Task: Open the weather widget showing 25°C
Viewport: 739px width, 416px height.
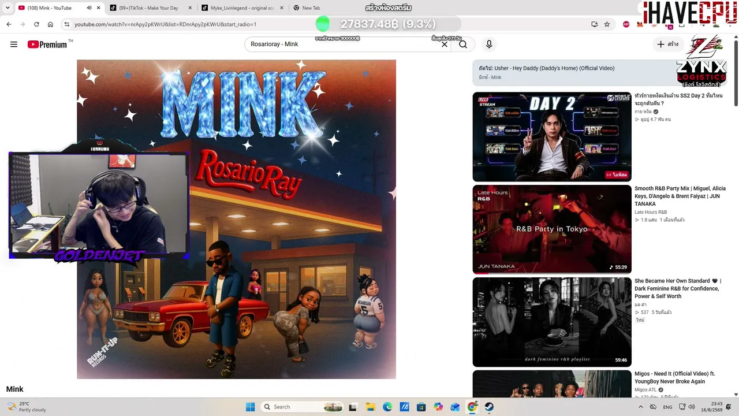Action: [x=26, y=407]
